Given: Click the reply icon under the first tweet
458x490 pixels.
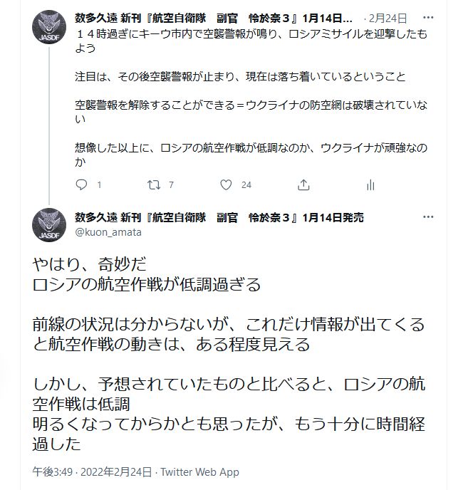Looking at the screenshot, I should pos(80,184).
